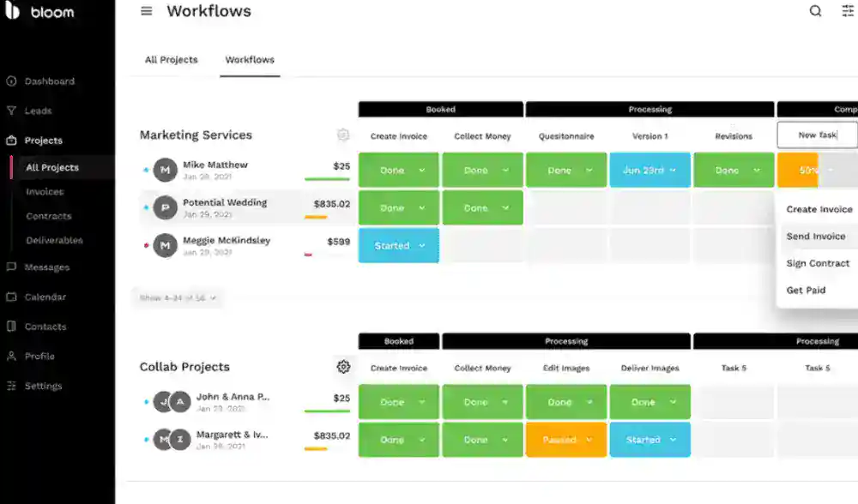858x504 pixels.
Task: Open Deliverables in sidebar
Action: [54, 240]
